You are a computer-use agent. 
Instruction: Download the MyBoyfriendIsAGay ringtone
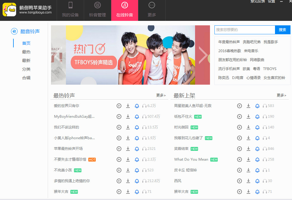[x=128, y=117]
